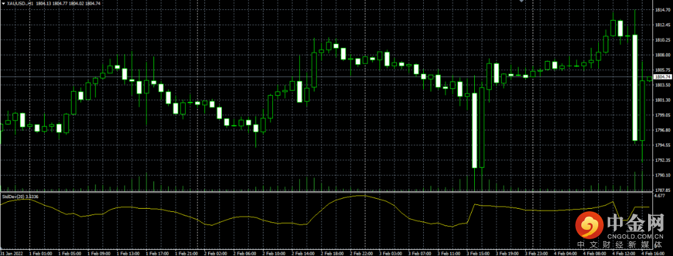Click the 1787.85 price axis label
Screen dimensions: 673x256
click(664, 189)
